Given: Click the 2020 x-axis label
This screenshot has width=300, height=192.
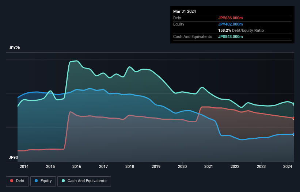Looking at the screenshot, I should coord(182,166).
